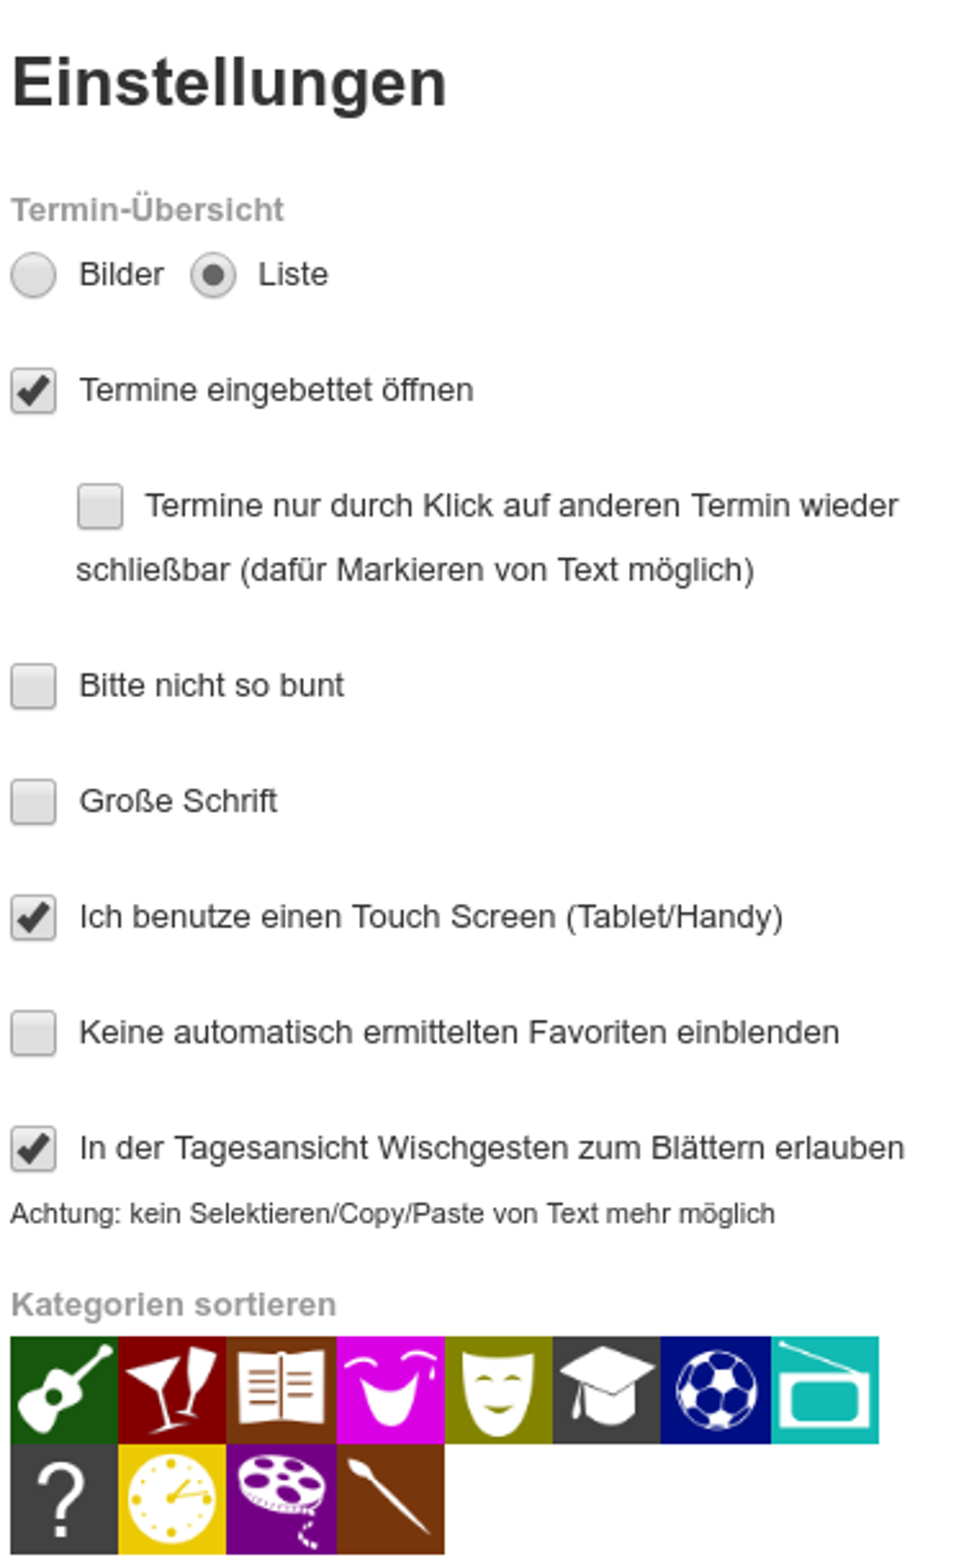
Task: Select the soccer ball sports icon
Action: pyautogui.click(x=715, y=1389)
